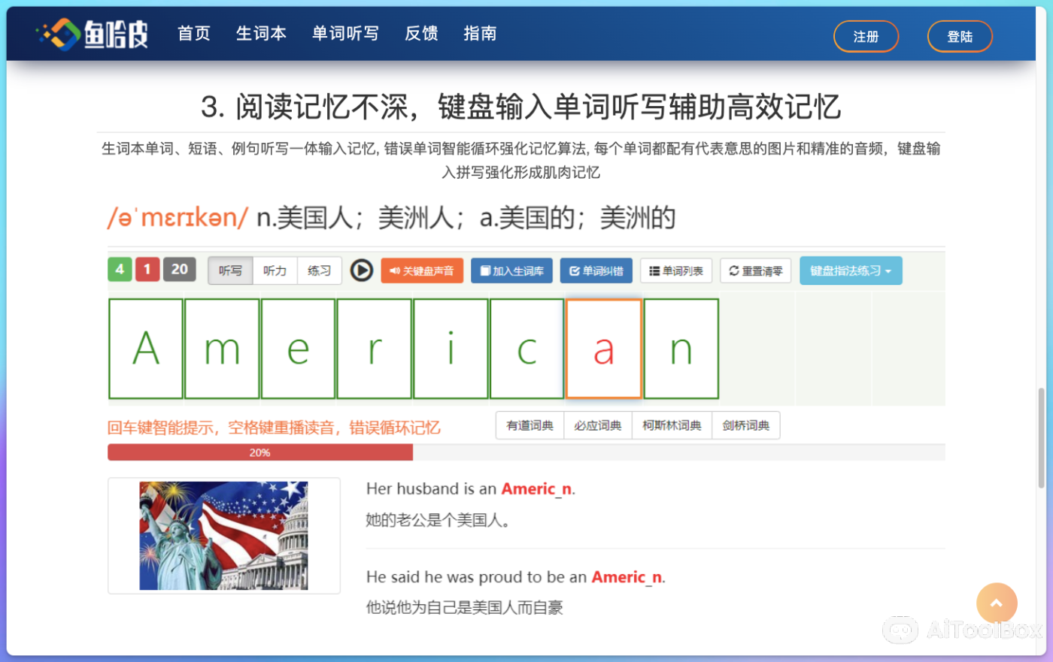The width and height of the screenshot is (1053, 662).
Task: Report error with 单词纠错 button
Action: (x=596, y=271)
